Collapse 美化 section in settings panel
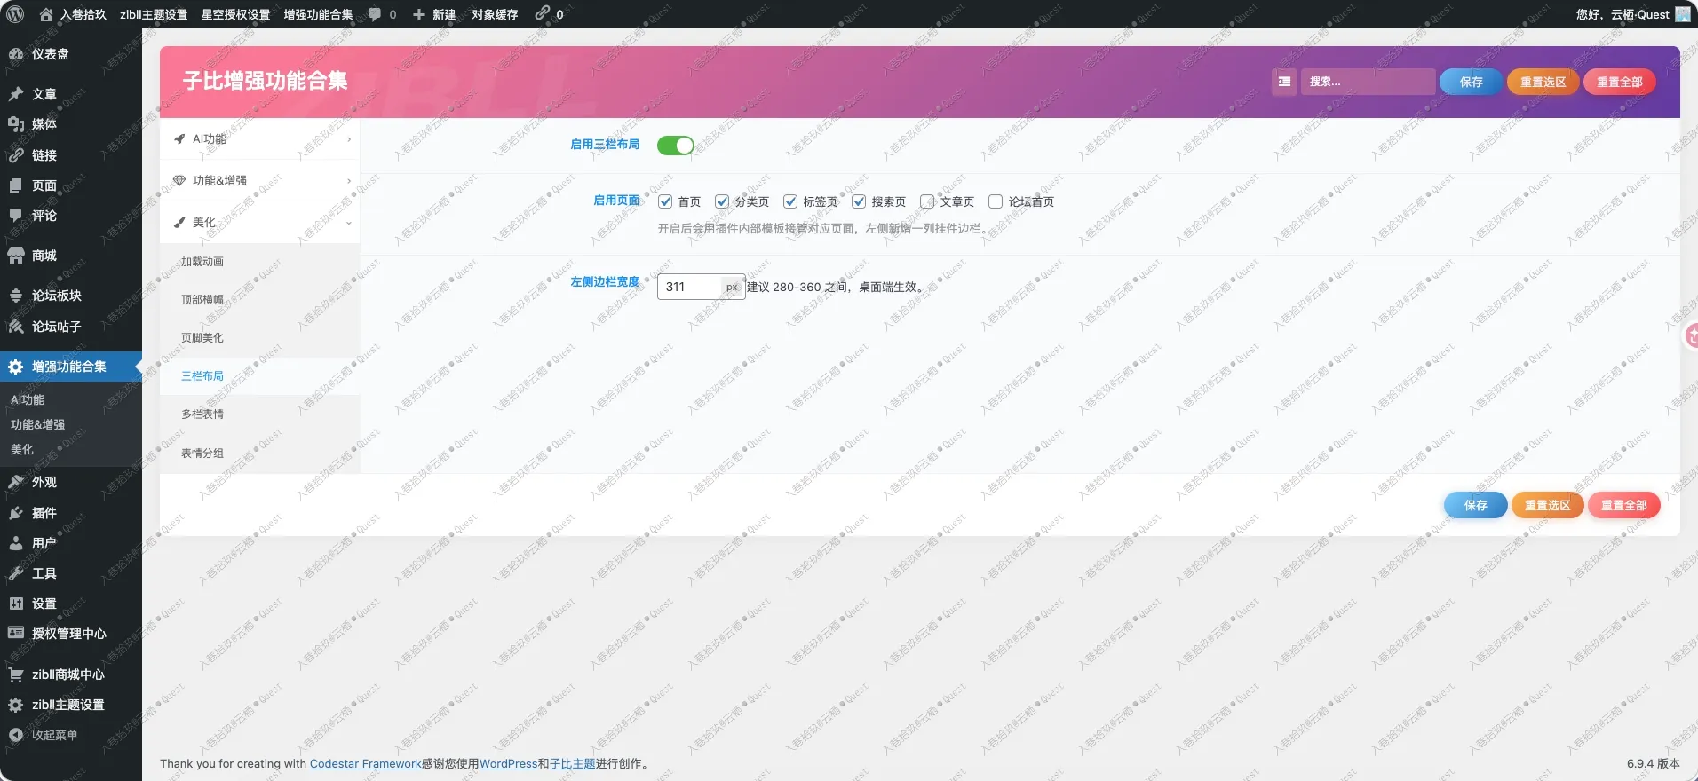The image size is (1698, 781). click(x=260, y=223)
